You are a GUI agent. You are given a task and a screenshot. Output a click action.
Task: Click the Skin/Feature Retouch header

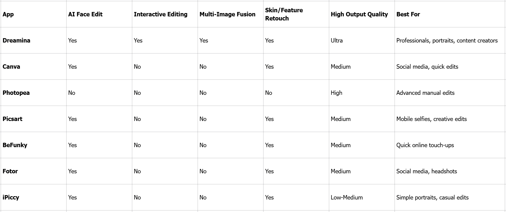(284, 14)
